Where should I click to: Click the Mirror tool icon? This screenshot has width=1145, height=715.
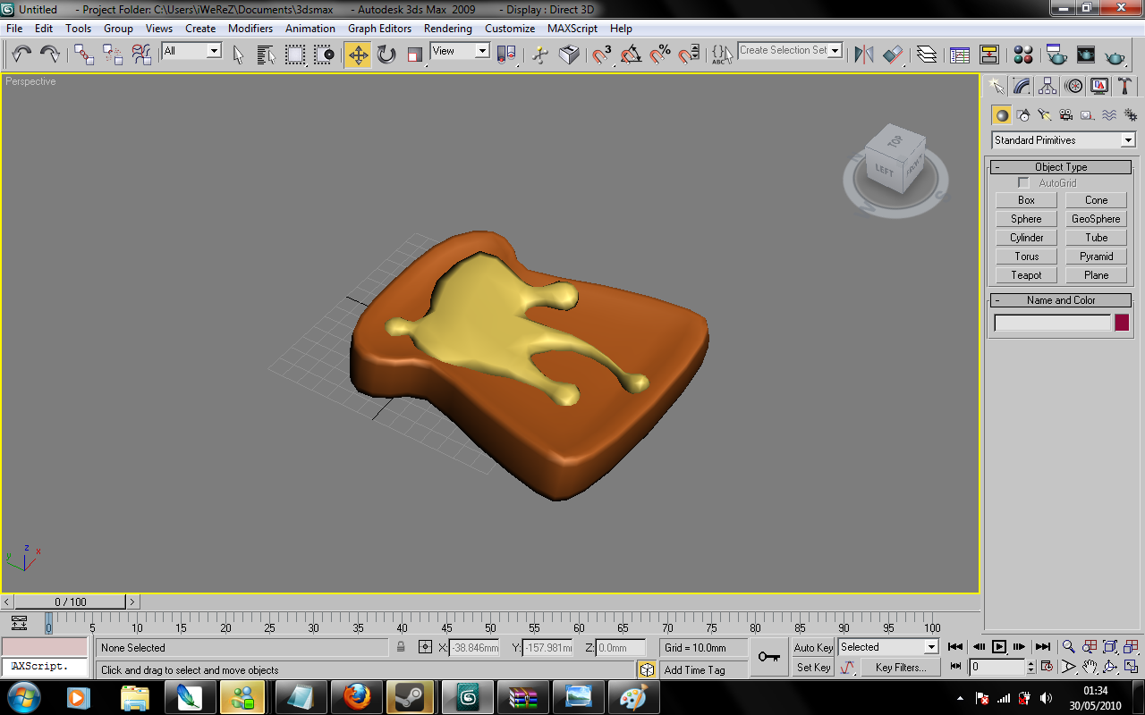click(863, 55)
